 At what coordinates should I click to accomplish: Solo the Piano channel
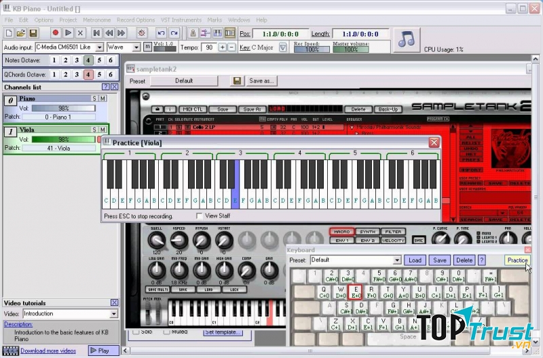(x=94, y=98)
